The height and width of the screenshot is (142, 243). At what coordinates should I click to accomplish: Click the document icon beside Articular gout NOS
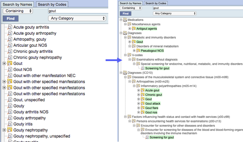[10, 46]
